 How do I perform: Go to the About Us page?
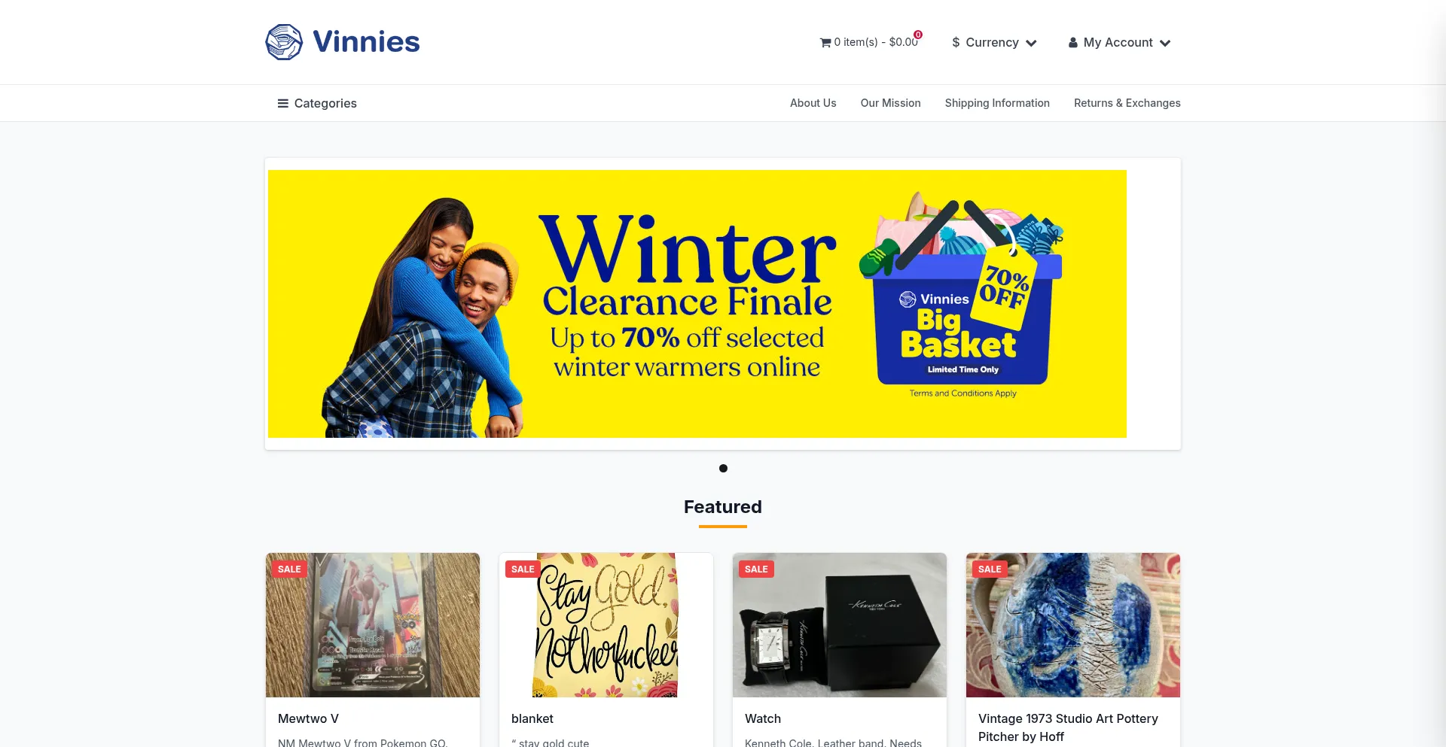813,103
